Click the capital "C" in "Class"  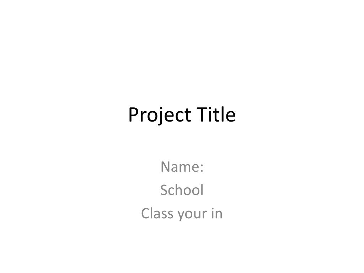145,213
